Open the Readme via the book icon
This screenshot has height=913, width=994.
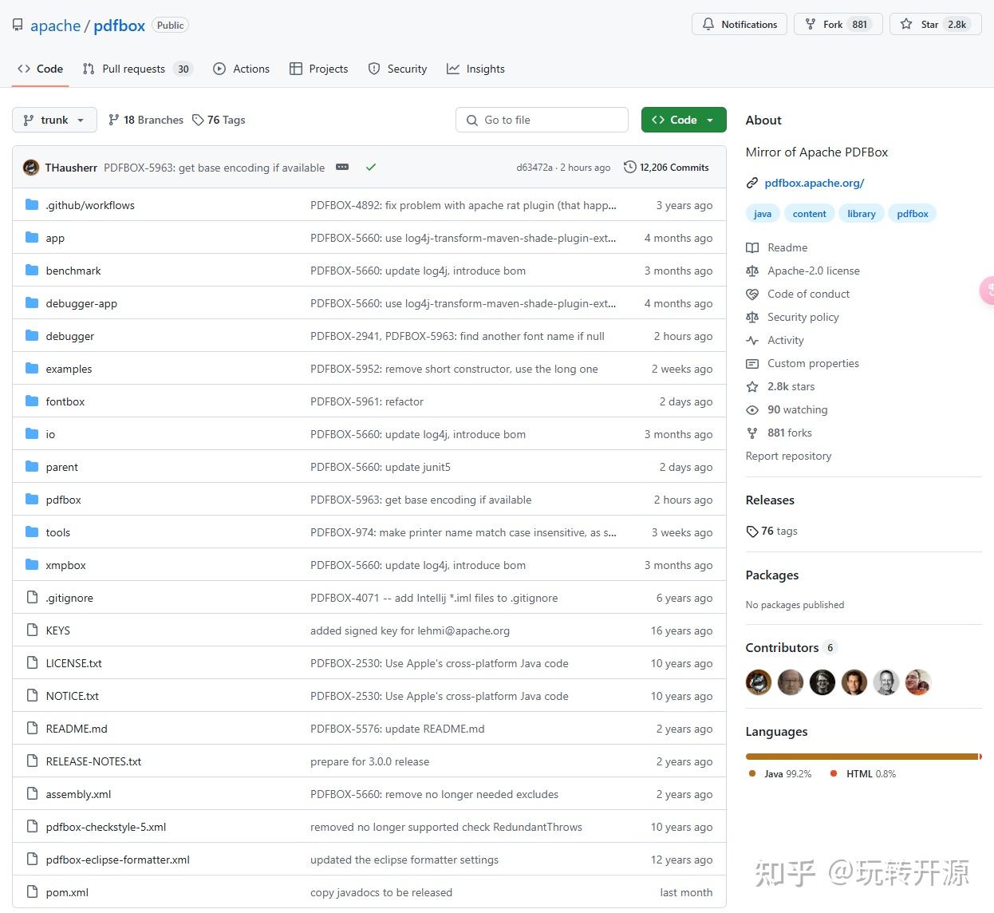[x=752, y=247]
